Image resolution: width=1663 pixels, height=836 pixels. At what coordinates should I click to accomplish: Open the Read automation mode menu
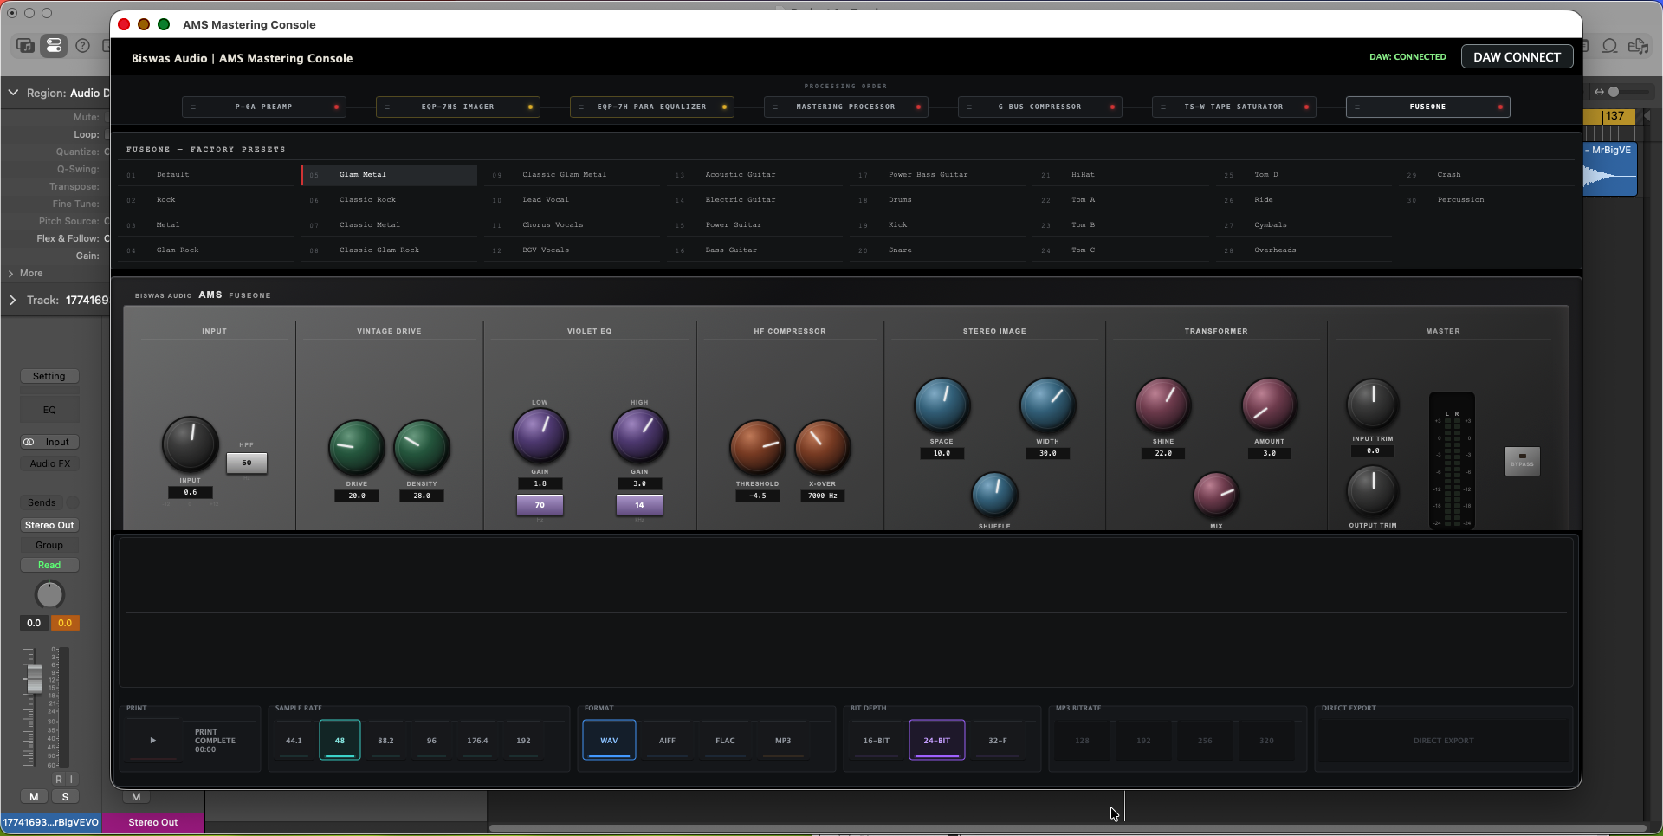(49, 565)
